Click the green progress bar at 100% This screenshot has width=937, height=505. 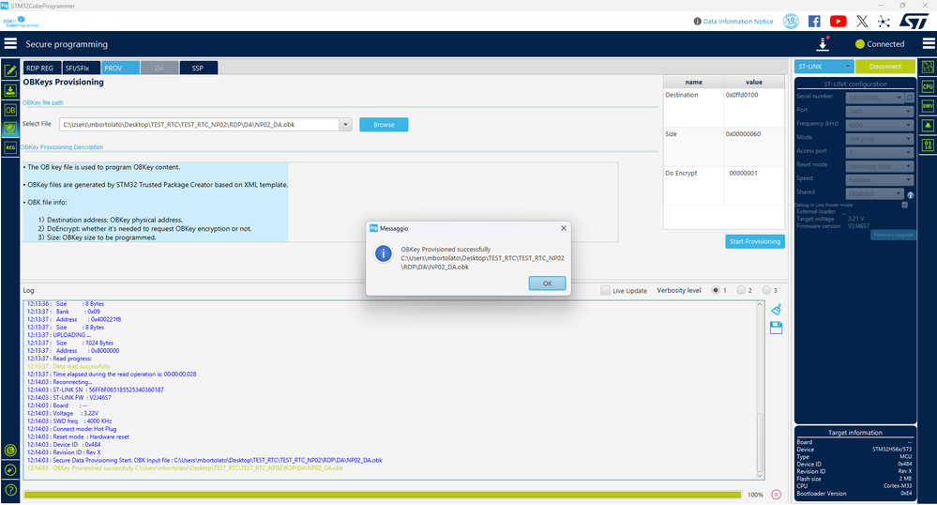click(383, 495)
